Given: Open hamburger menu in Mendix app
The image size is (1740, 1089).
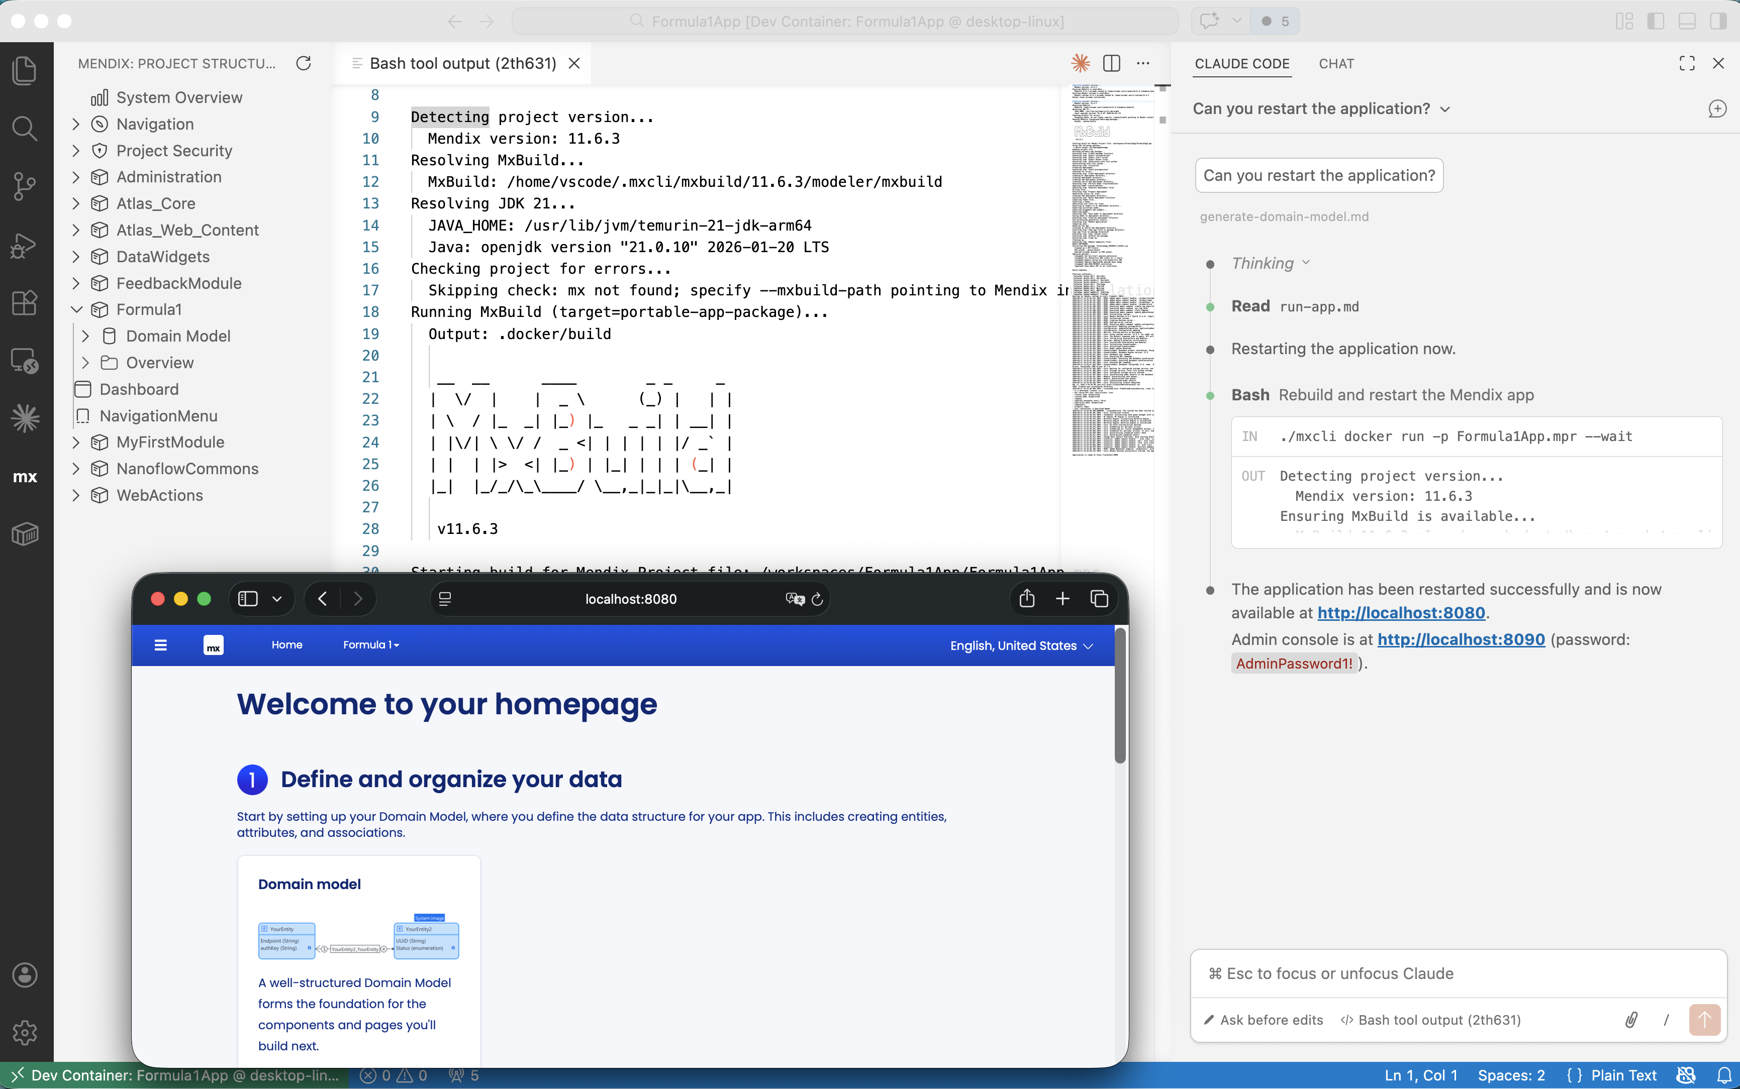Looking at the screenshot, I should click(161, 644).
